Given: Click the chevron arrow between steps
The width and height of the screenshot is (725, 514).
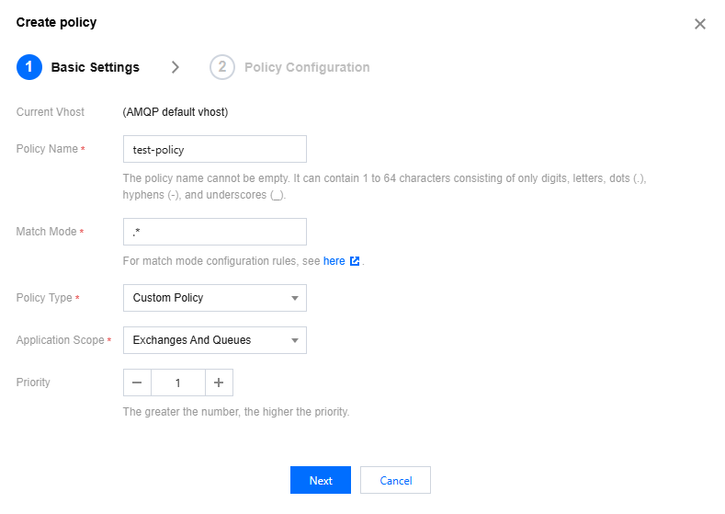Looking at the screenshot, I should [x=176, y=67].
